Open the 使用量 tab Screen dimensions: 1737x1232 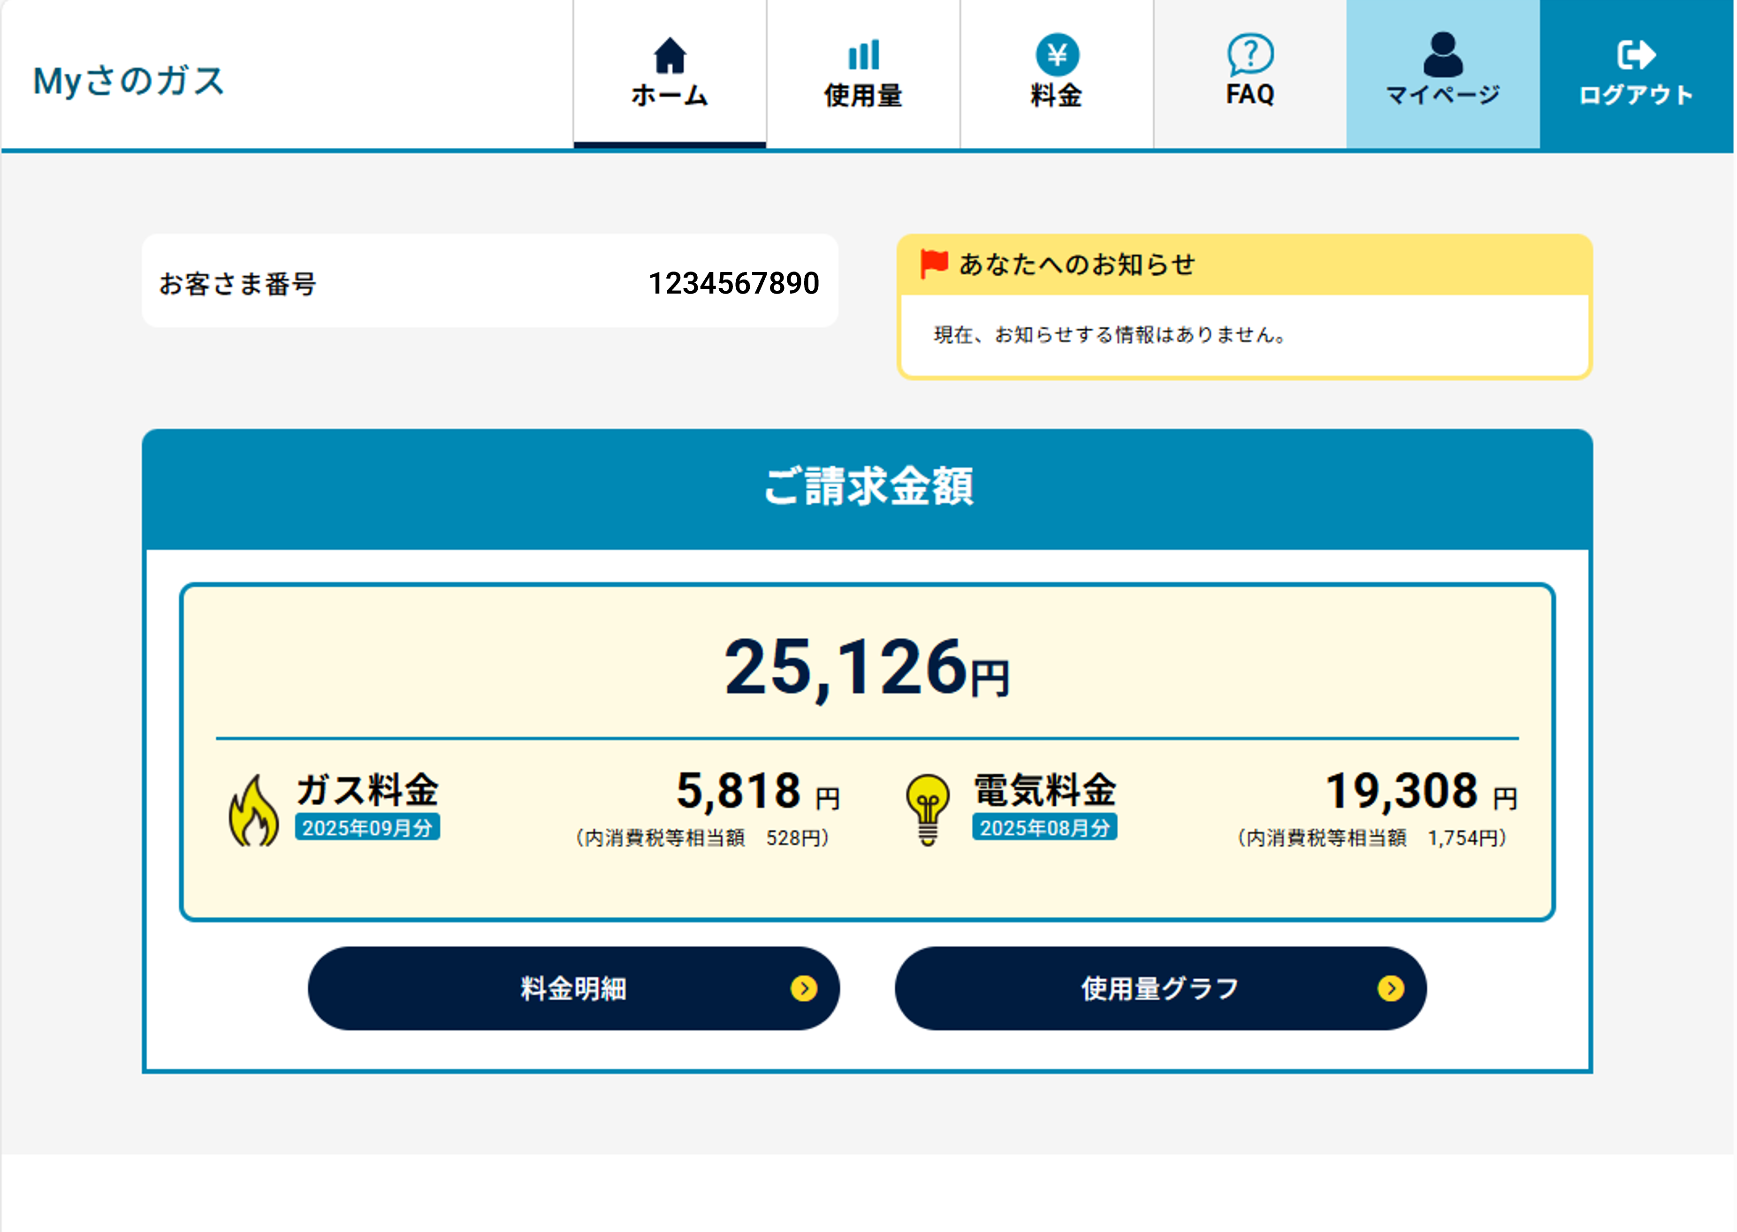pyautogui.click(x=863, y=95)
